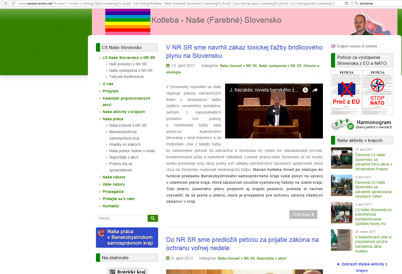Click the share arrow icon on video
402x274 pixels.
point(315,90)
